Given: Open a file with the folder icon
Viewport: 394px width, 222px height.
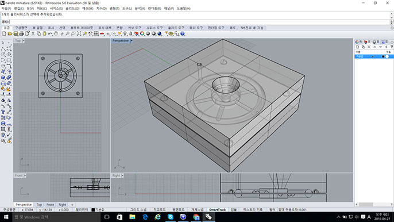Looking at the screenshot, I should [x=10, y=33].
